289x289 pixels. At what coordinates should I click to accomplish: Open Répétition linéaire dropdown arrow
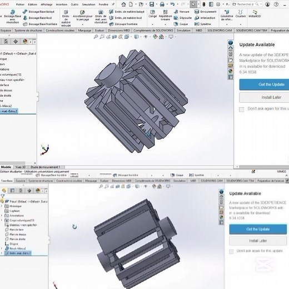click(165, 24)
